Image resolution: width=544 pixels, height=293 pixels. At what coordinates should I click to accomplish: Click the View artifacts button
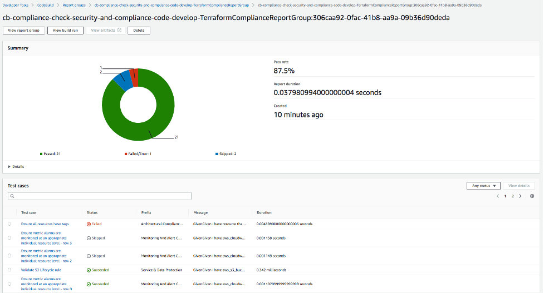(105, 31)
